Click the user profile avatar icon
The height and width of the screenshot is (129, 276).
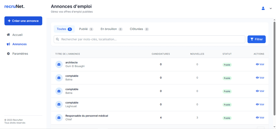(263, 8)
